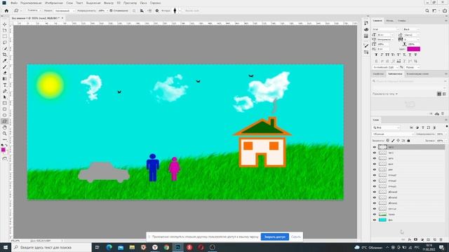Select the Crop tool

click(5, 55)
